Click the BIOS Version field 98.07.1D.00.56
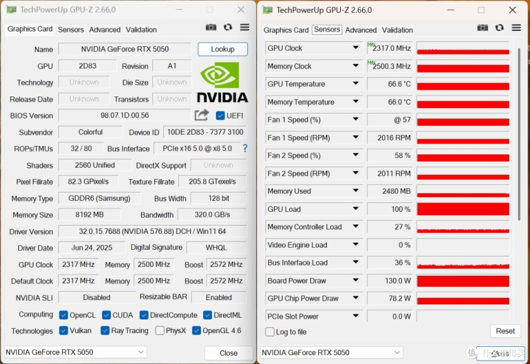Viewport: 530px width, 364px height. click(x=125, y=116)
